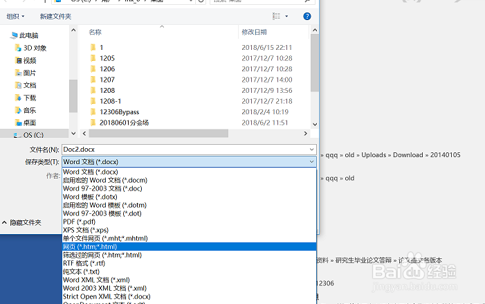Click the horizontal scrollbar thumb of file list
485x304 pixels.
pyautogui.click(x=158, y=134)
